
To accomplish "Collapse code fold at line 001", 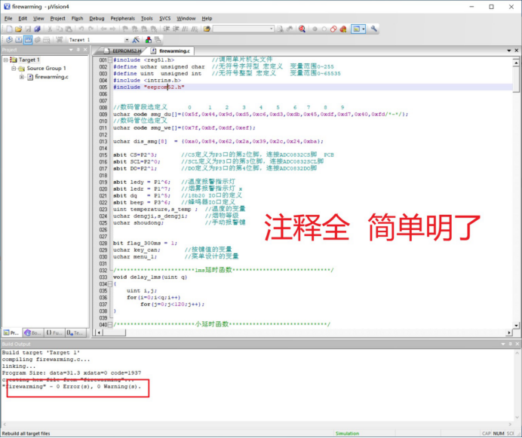I will 110,60.
